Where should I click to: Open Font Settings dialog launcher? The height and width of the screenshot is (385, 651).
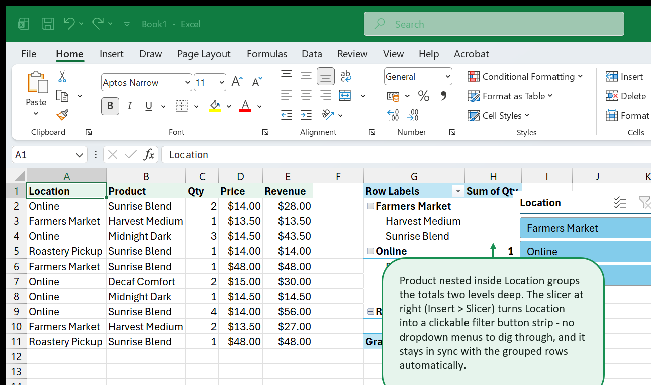pos(265,132)
